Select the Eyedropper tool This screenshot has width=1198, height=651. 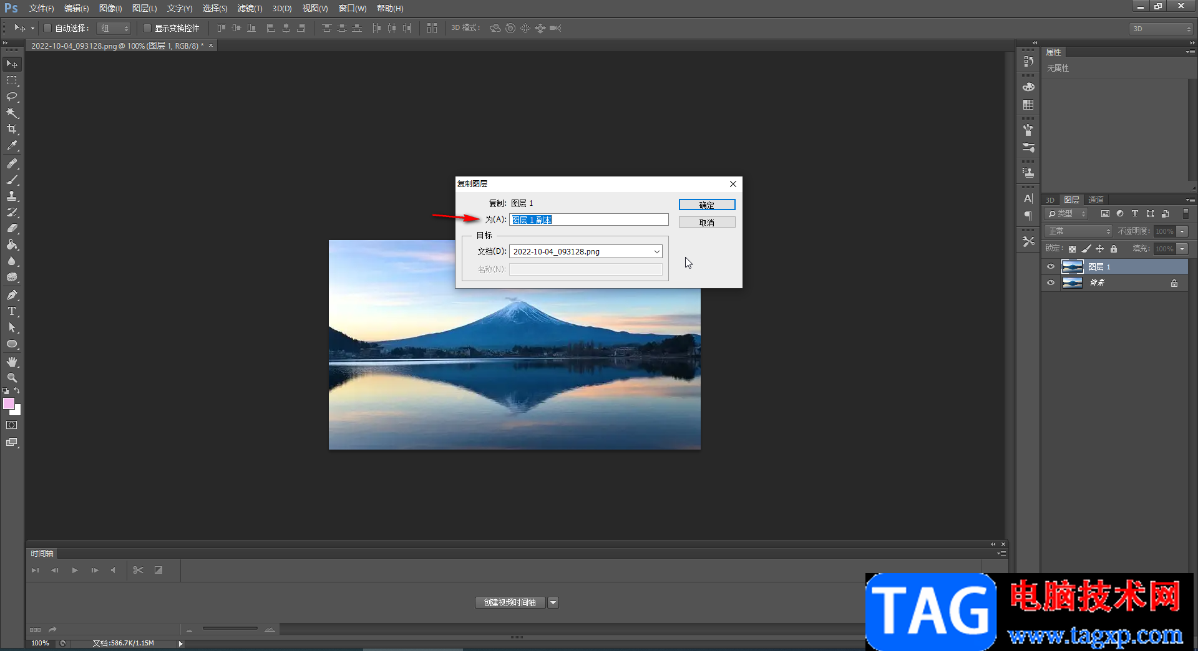tap(12, 146)
